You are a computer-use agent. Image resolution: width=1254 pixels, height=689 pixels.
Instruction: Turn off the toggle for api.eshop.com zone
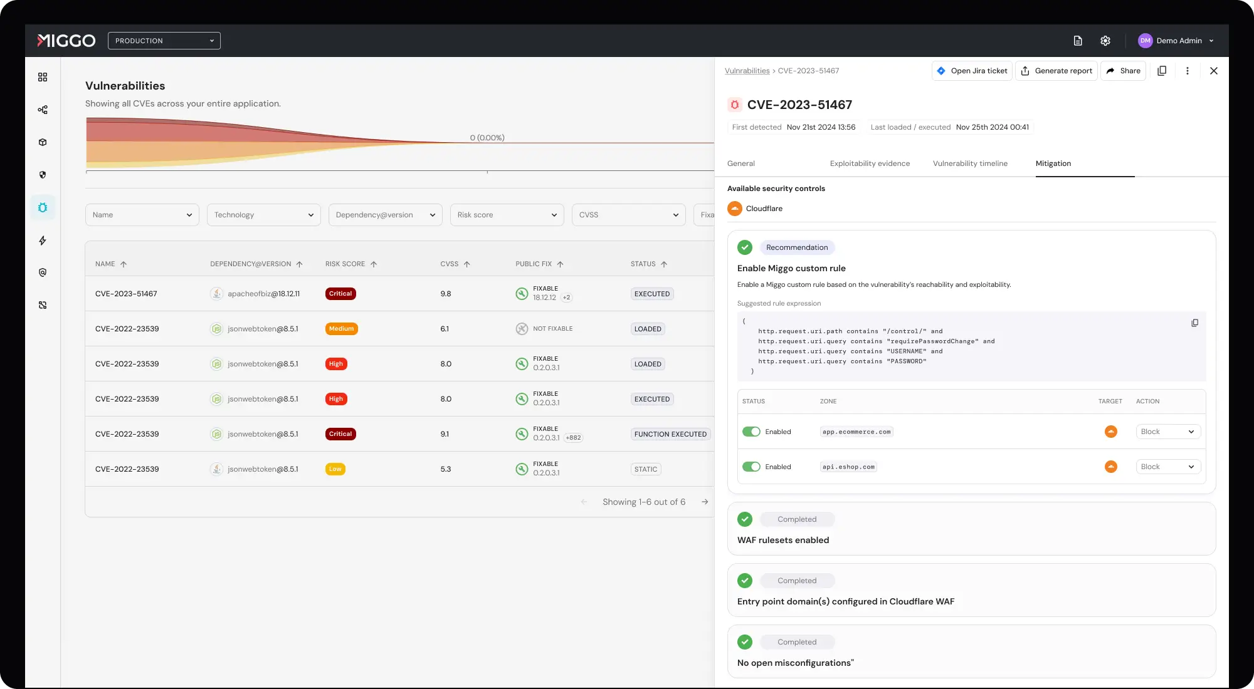click(752, 467)
